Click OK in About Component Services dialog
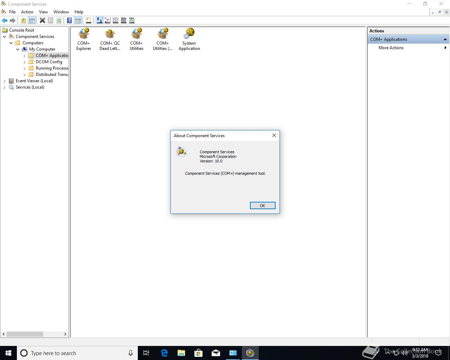The width and height of the screenshot is (450, 360). pos(263,206)
